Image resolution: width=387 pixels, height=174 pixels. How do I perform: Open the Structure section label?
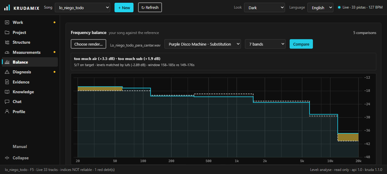click(x=21, y=42)
